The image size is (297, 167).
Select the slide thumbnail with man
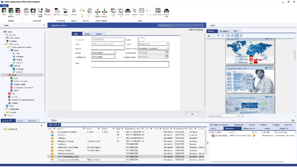[250, 80]
